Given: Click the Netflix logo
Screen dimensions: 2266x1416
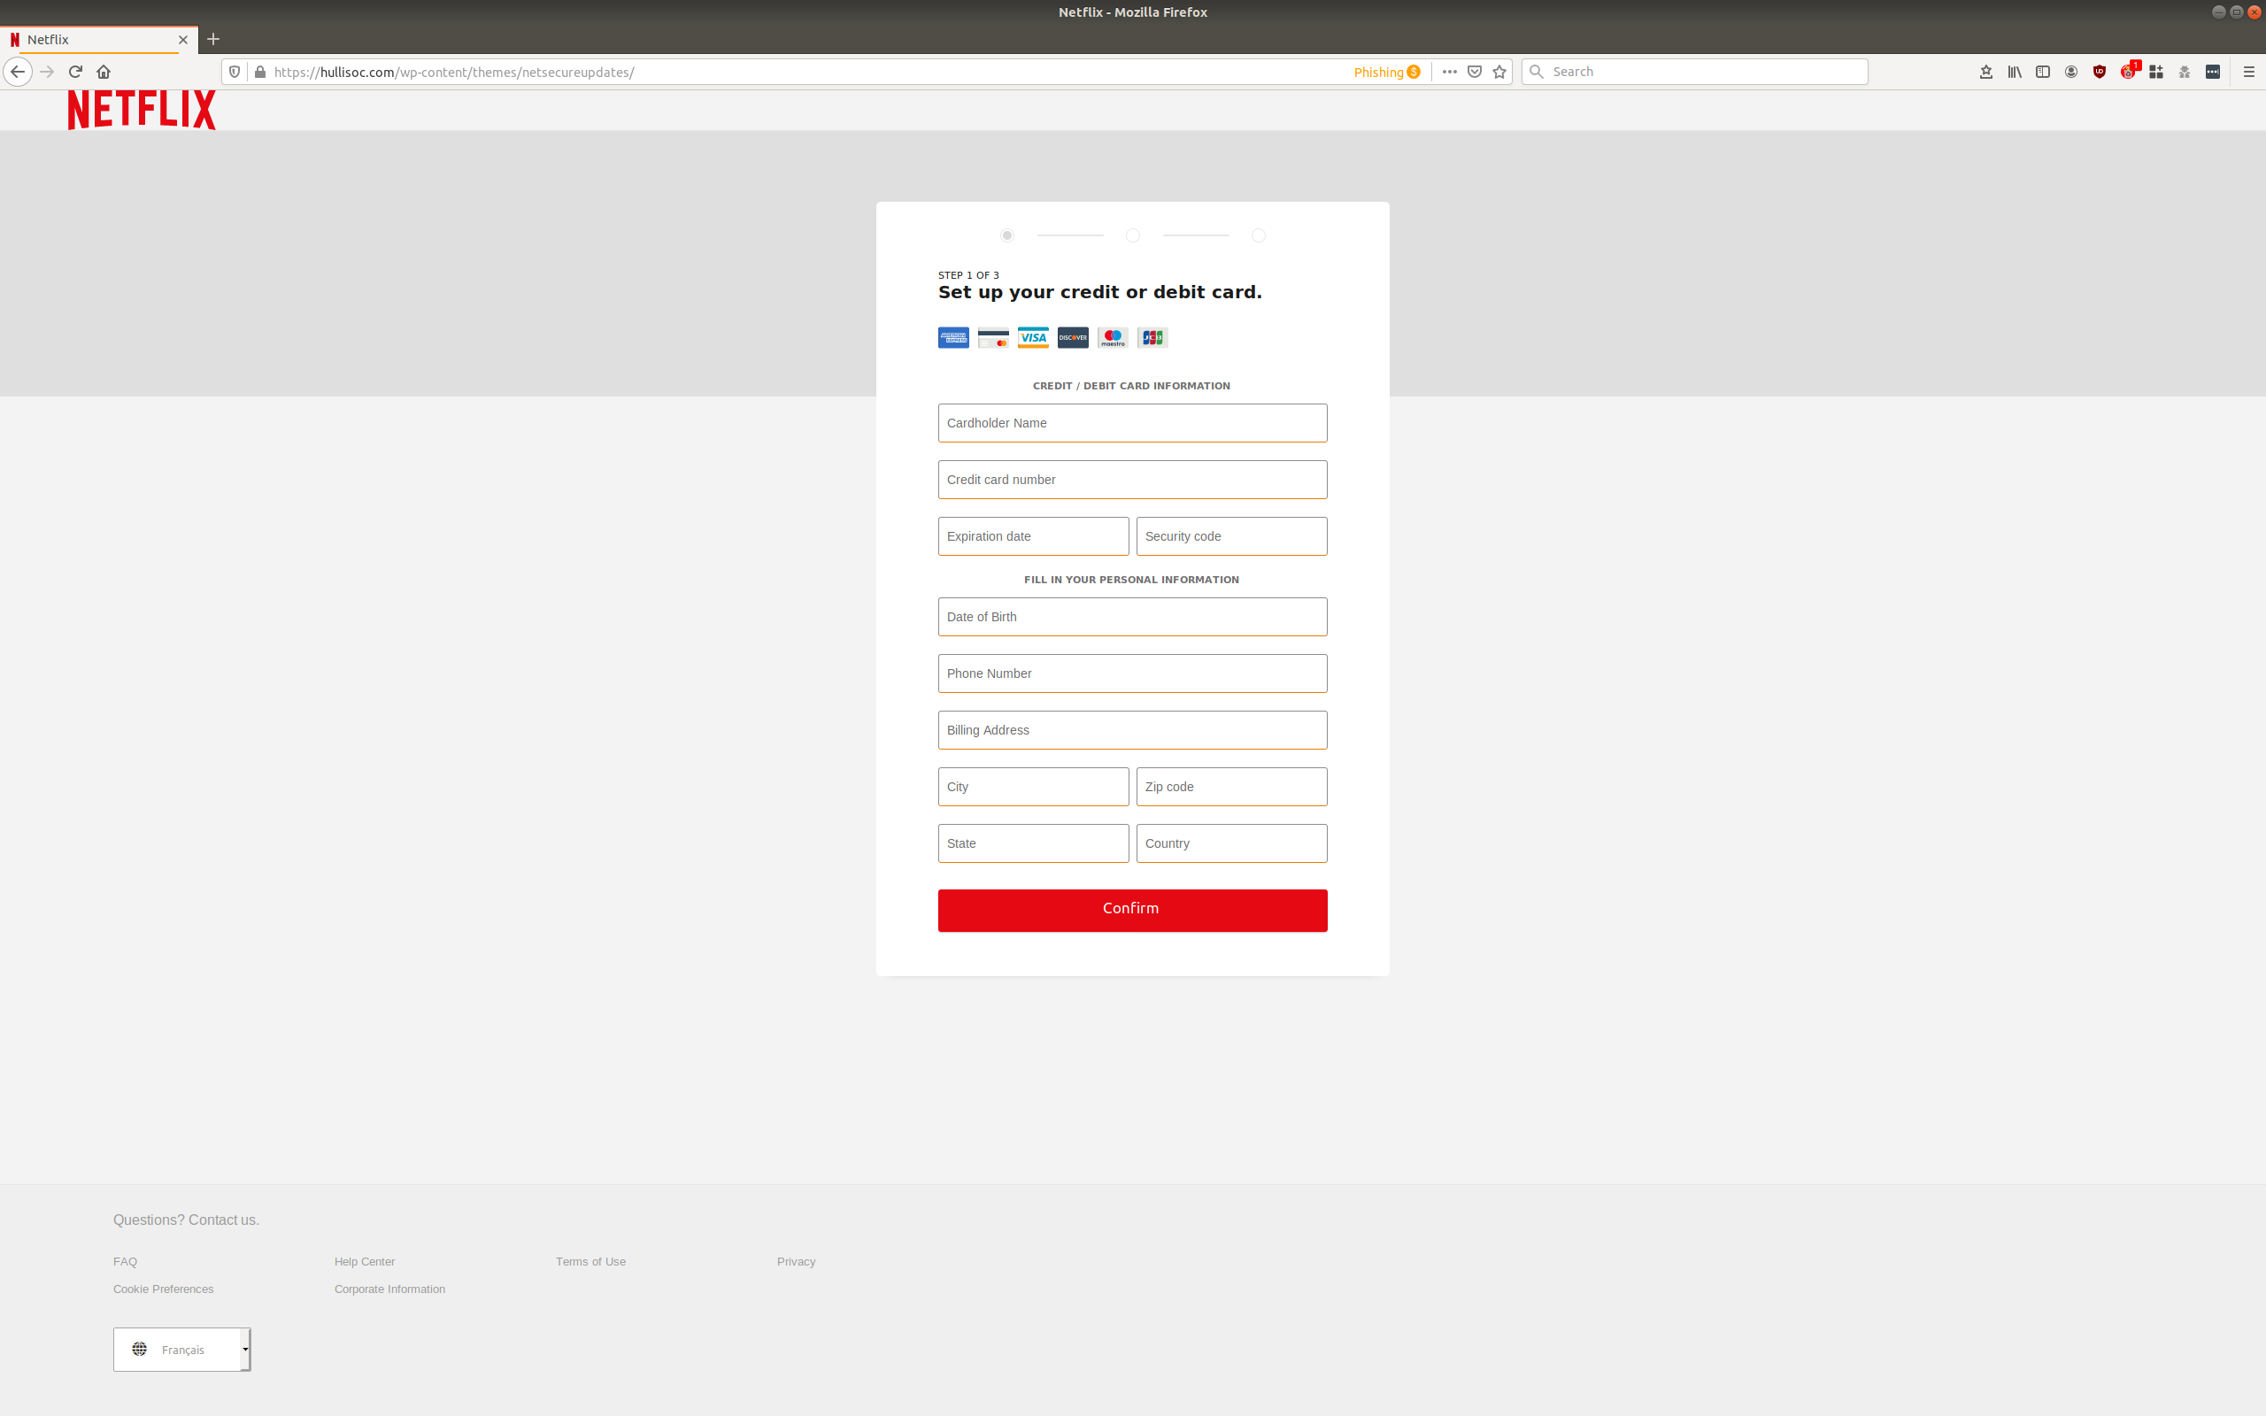Looking at the screenshot, I should click(x=142, y=110).
